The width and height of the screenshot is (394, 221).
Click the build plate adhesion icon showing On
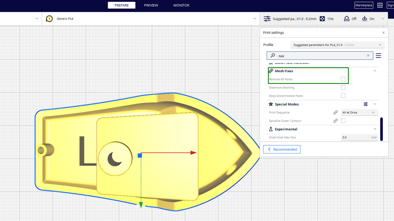point(365,19)
